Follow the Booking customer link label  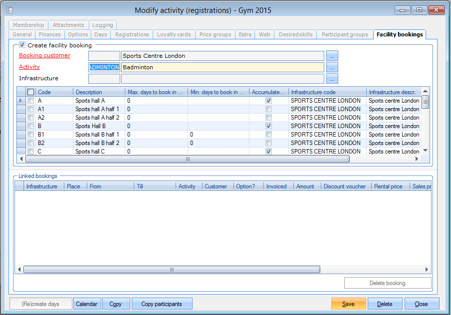[44, 56]
